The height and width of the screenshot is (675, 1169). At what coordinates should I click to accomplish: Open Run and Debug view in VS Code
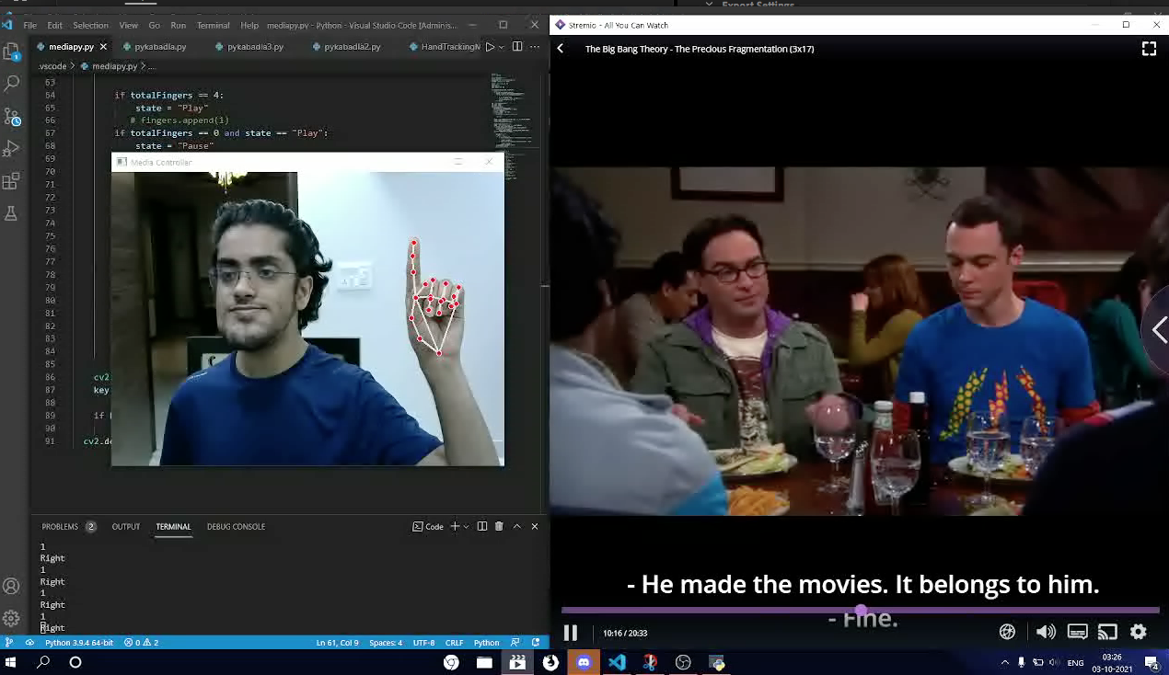pos(12,148)
